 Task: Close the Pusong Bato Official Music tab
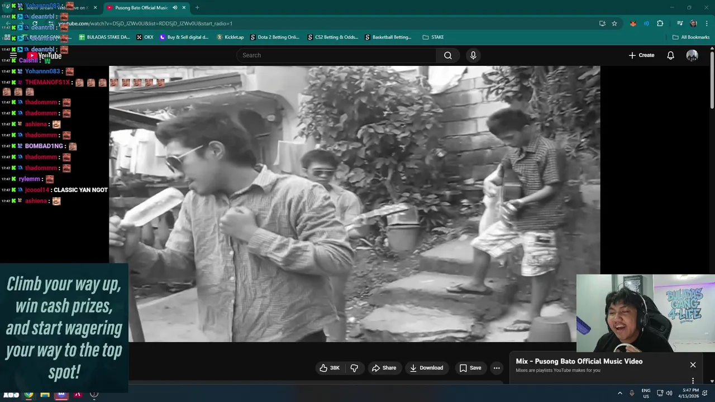click(x=184, y=8)
